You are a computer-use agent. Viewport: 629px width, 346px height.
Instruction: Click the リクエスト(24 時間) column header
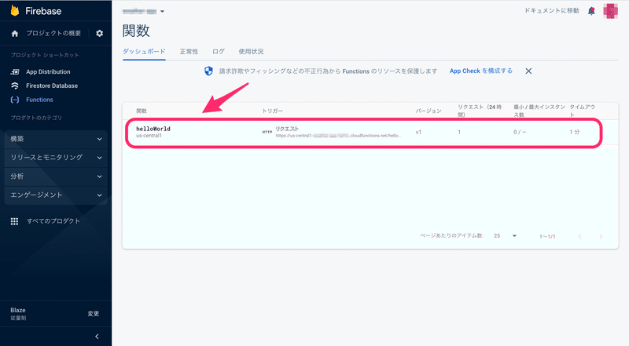pos(480,111)
